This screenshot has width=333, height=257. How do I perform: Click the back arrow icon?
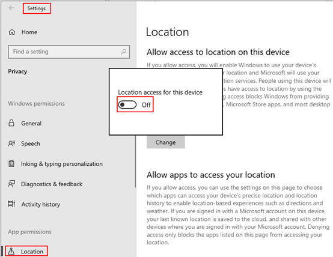pyautogui.click(x=11, y=8)
